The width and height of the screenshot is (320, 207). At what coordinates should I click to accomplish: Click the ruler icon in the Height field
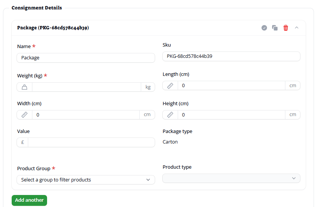[x=170, y=115]
